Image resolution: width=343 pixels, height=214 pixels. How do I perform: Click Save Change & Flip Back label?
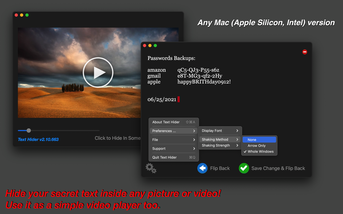click(x=278, y=168)
